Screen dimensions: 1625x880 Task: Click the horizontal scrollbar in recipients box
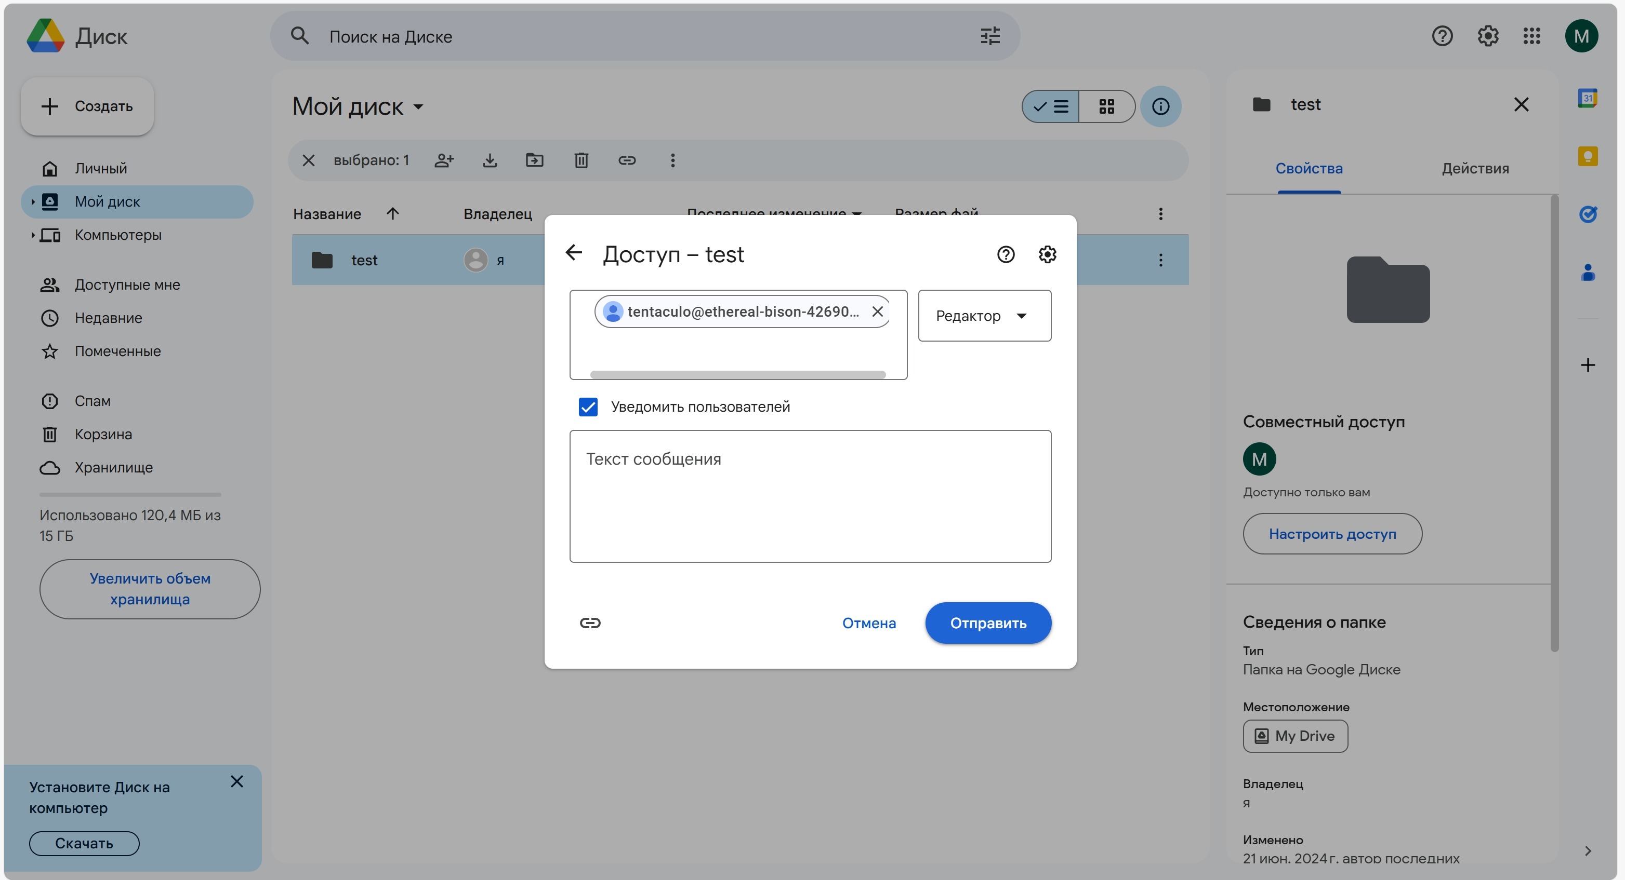[x=737, y=374]
